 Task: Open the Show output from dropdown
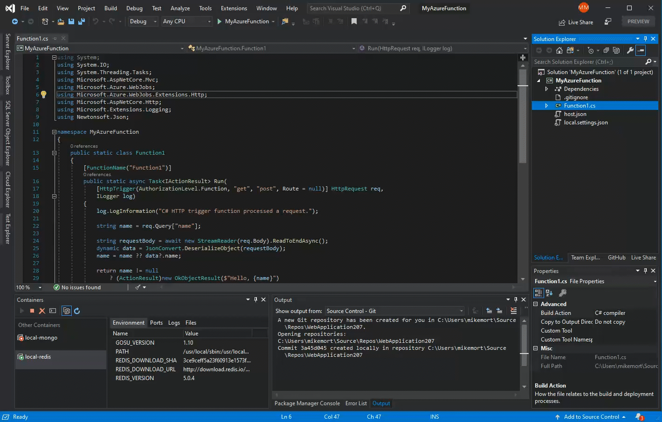(x=461, y=311)
